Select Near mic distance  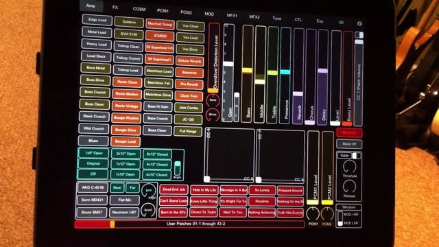[117, 187]
